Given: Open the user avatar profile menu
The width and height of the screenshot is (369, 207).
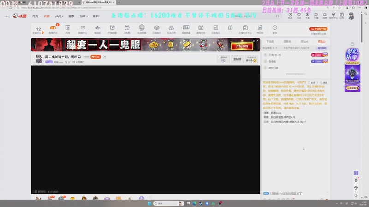Looking at the screenshot, I should [351, 16].
